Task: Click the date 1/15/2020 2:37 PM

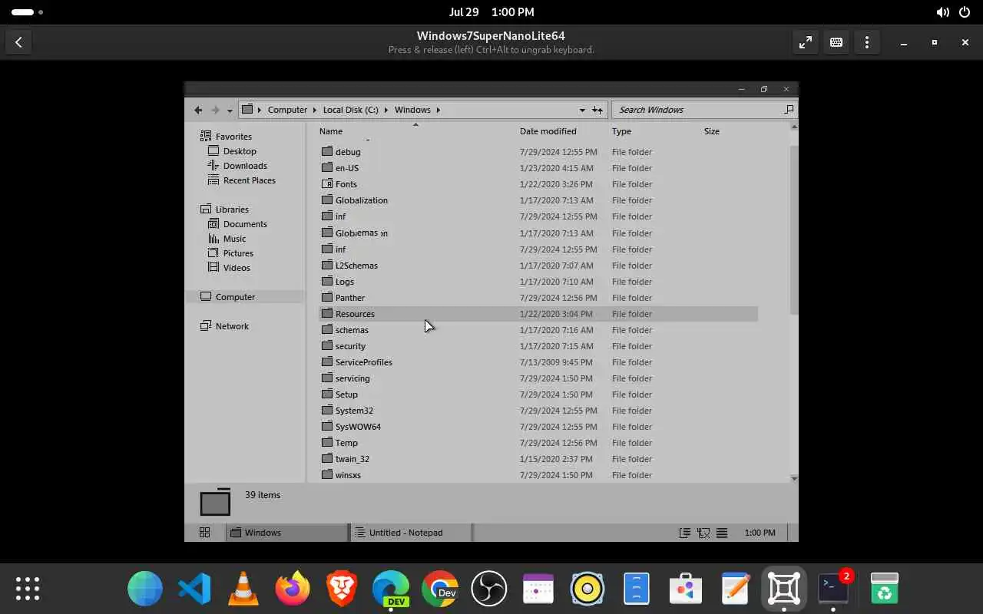Action: coord(556,459)
